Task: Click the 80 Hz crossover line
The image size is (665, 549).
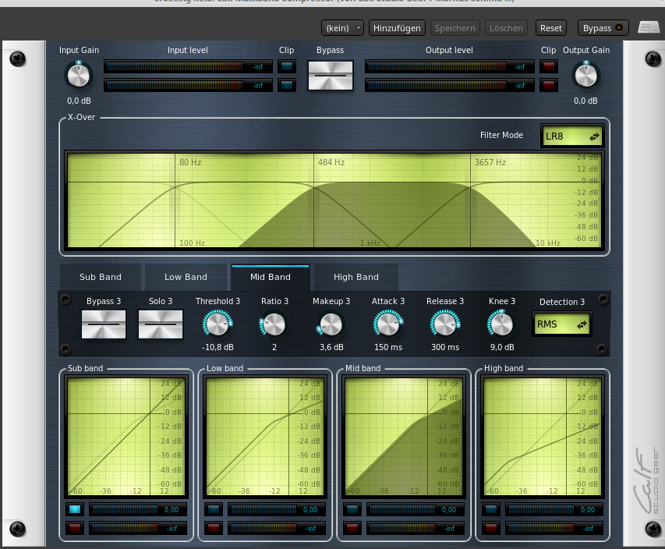Action: pos(175,200)
